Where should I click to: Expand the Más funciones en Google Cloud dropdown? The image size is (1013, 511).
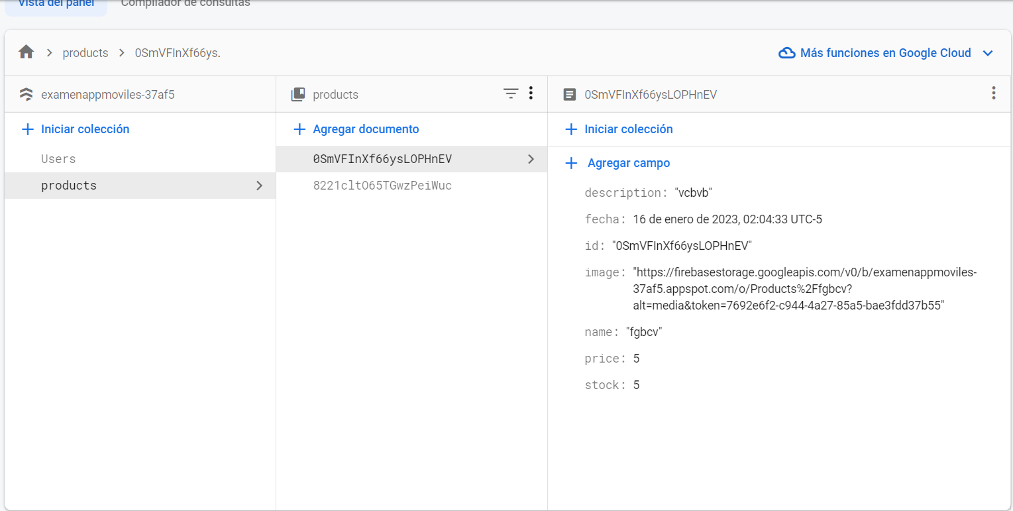(988, 53)
